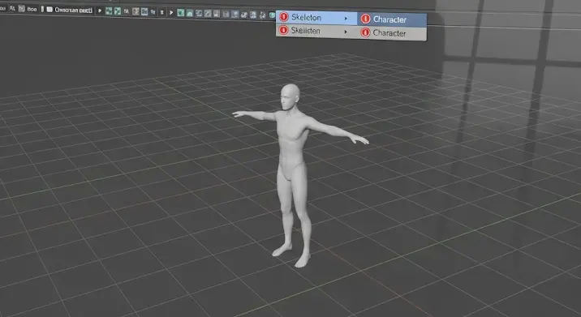The height and width of the screenshot is (317, 581).
Task: Click the 'tboo' toolbar label
Action: click(32, 9)
